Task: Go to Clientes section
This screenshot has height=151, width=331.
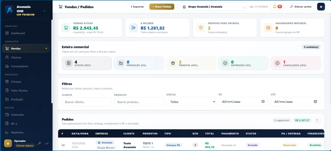Action: (x=26, y=57)
